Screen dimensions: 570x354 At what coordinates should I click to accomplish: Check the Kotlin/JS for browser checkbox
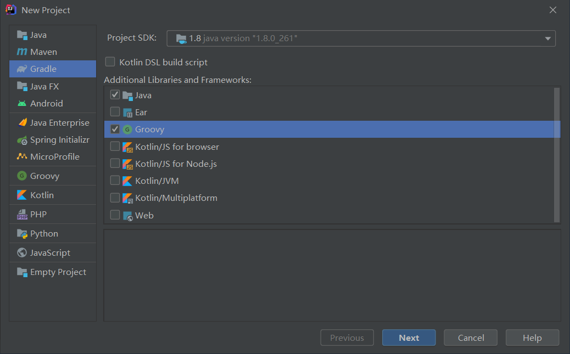pos(115,146)
